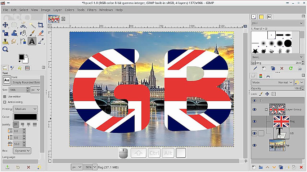Open the File menu
Image resolution: width=307 pixels, height=172 pixels.
[5, 10]
